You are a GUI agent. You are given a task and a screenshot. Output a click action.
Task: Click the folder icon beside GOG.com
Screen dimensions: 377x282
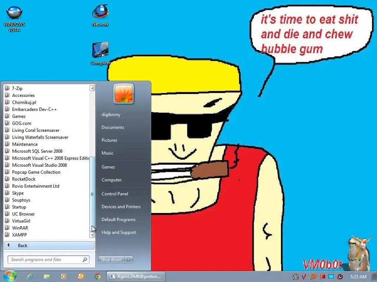7,123
